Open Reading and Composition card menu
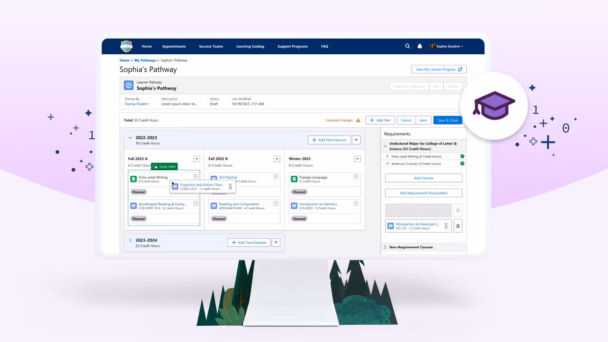 (x=276, y=203)
